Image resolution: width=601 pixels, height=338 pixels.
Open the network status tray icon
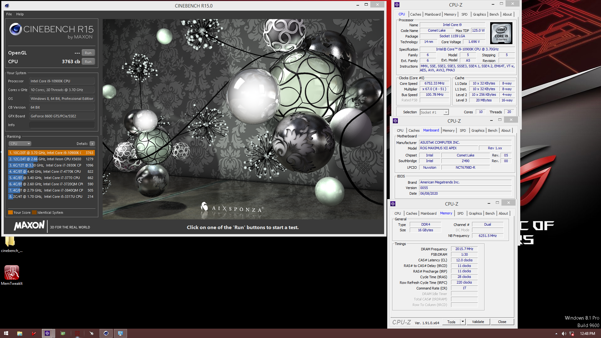572,334
